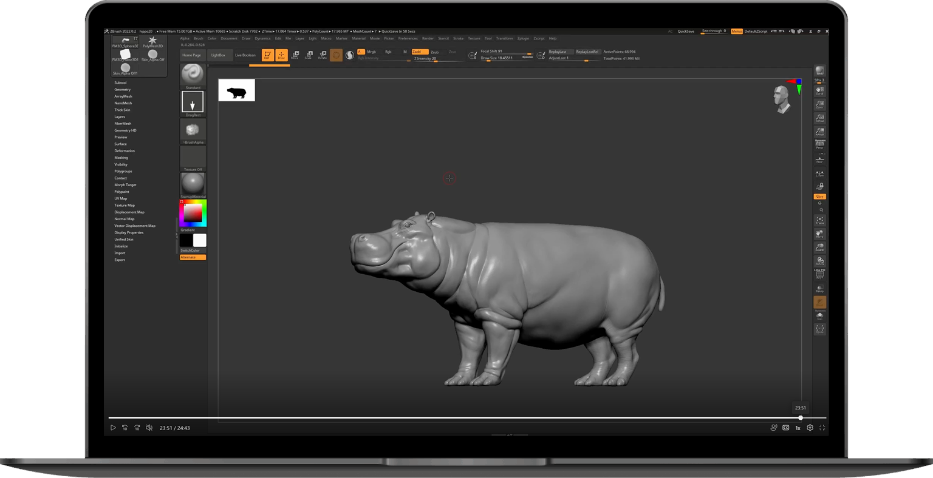Select the Move gizmo tool icon

(x=295, y=55)
